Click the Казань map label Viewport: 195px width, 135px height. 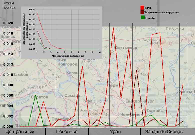click(x=73, y=73)
